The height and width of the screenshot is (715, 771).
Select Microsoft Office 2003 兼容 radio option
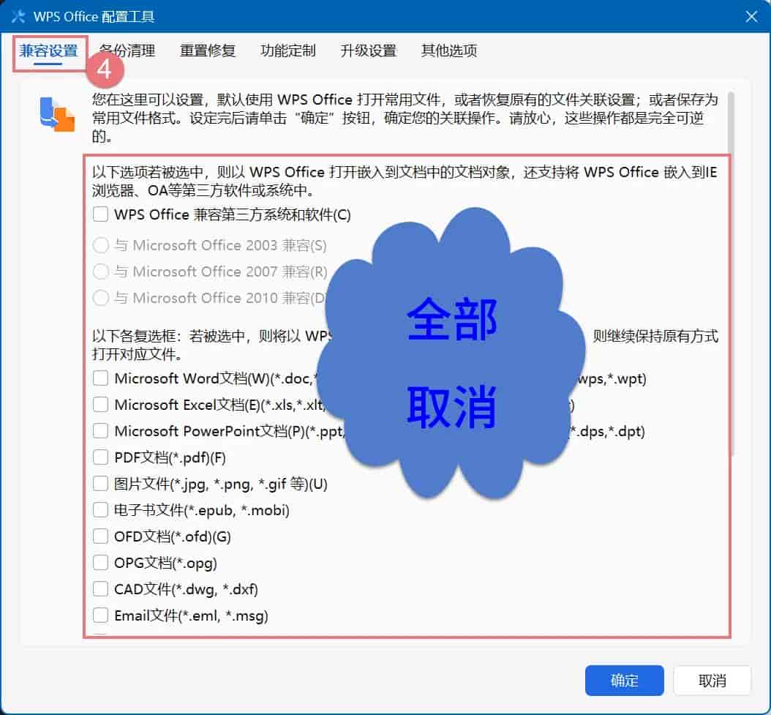101,245
